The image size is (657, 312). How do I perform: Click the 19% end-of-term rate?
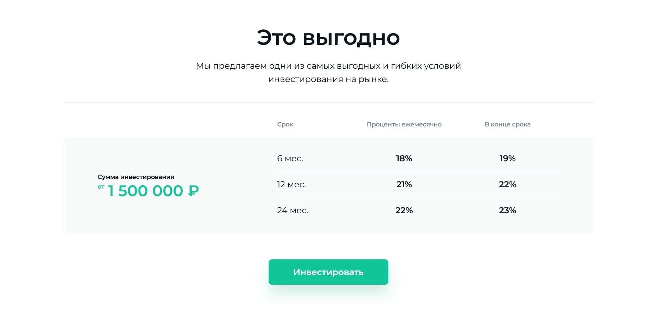click(x=507, y=158)
